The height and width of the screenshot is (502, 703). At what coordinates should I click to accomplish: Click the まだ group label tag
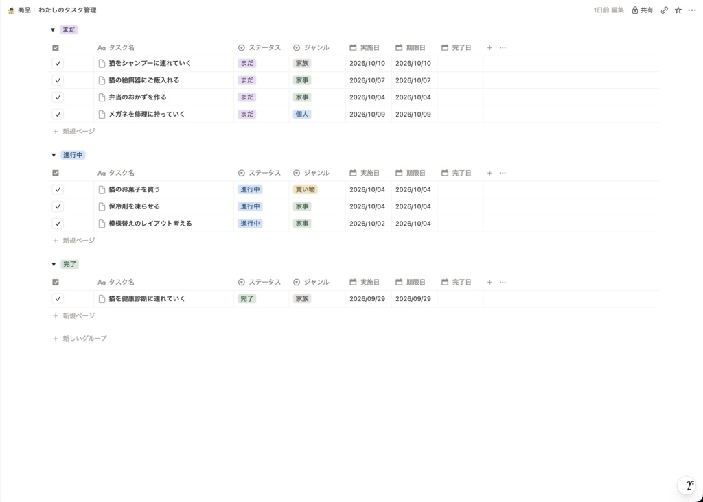tap(69, 30)
